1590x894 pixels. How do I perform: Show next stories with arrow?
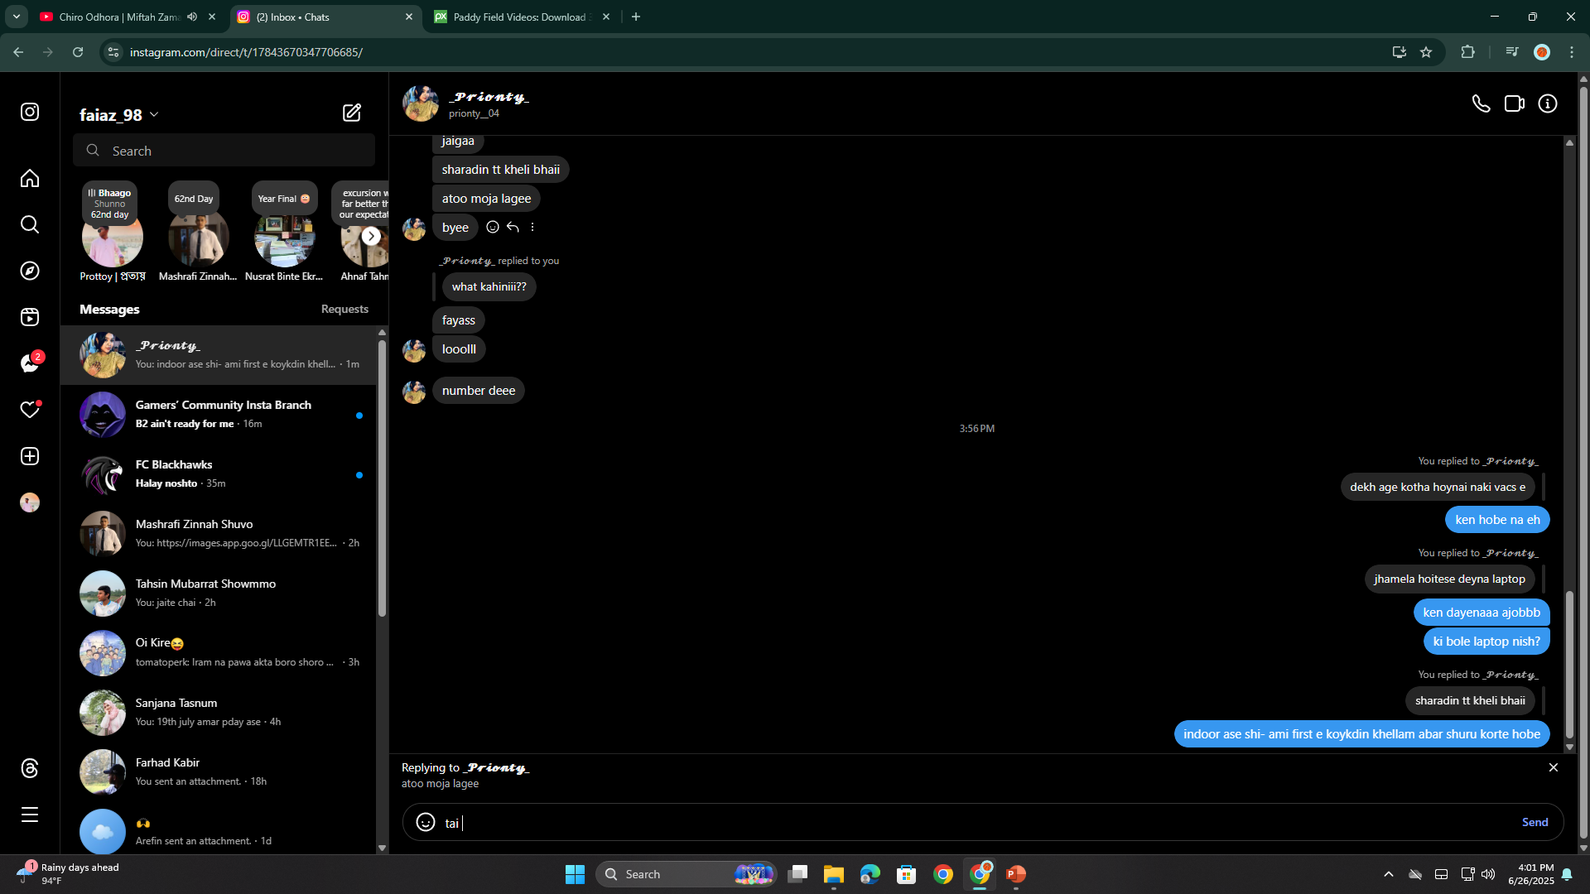click(x=371, y=236)
